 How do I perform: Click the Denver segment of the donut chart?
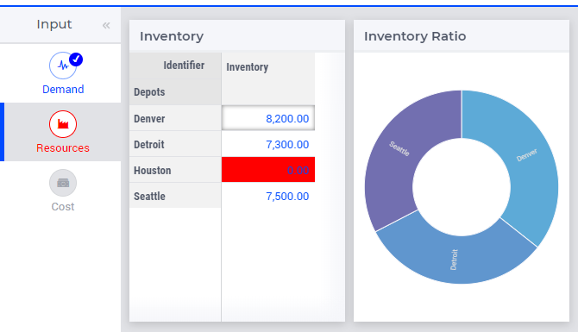[527, 162]
